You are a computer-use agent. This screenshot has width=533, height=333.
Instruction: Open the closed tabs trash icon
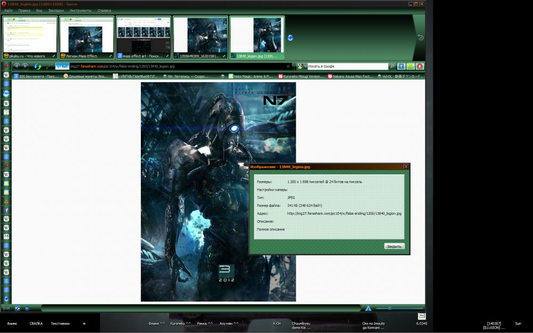pos(421,37)
